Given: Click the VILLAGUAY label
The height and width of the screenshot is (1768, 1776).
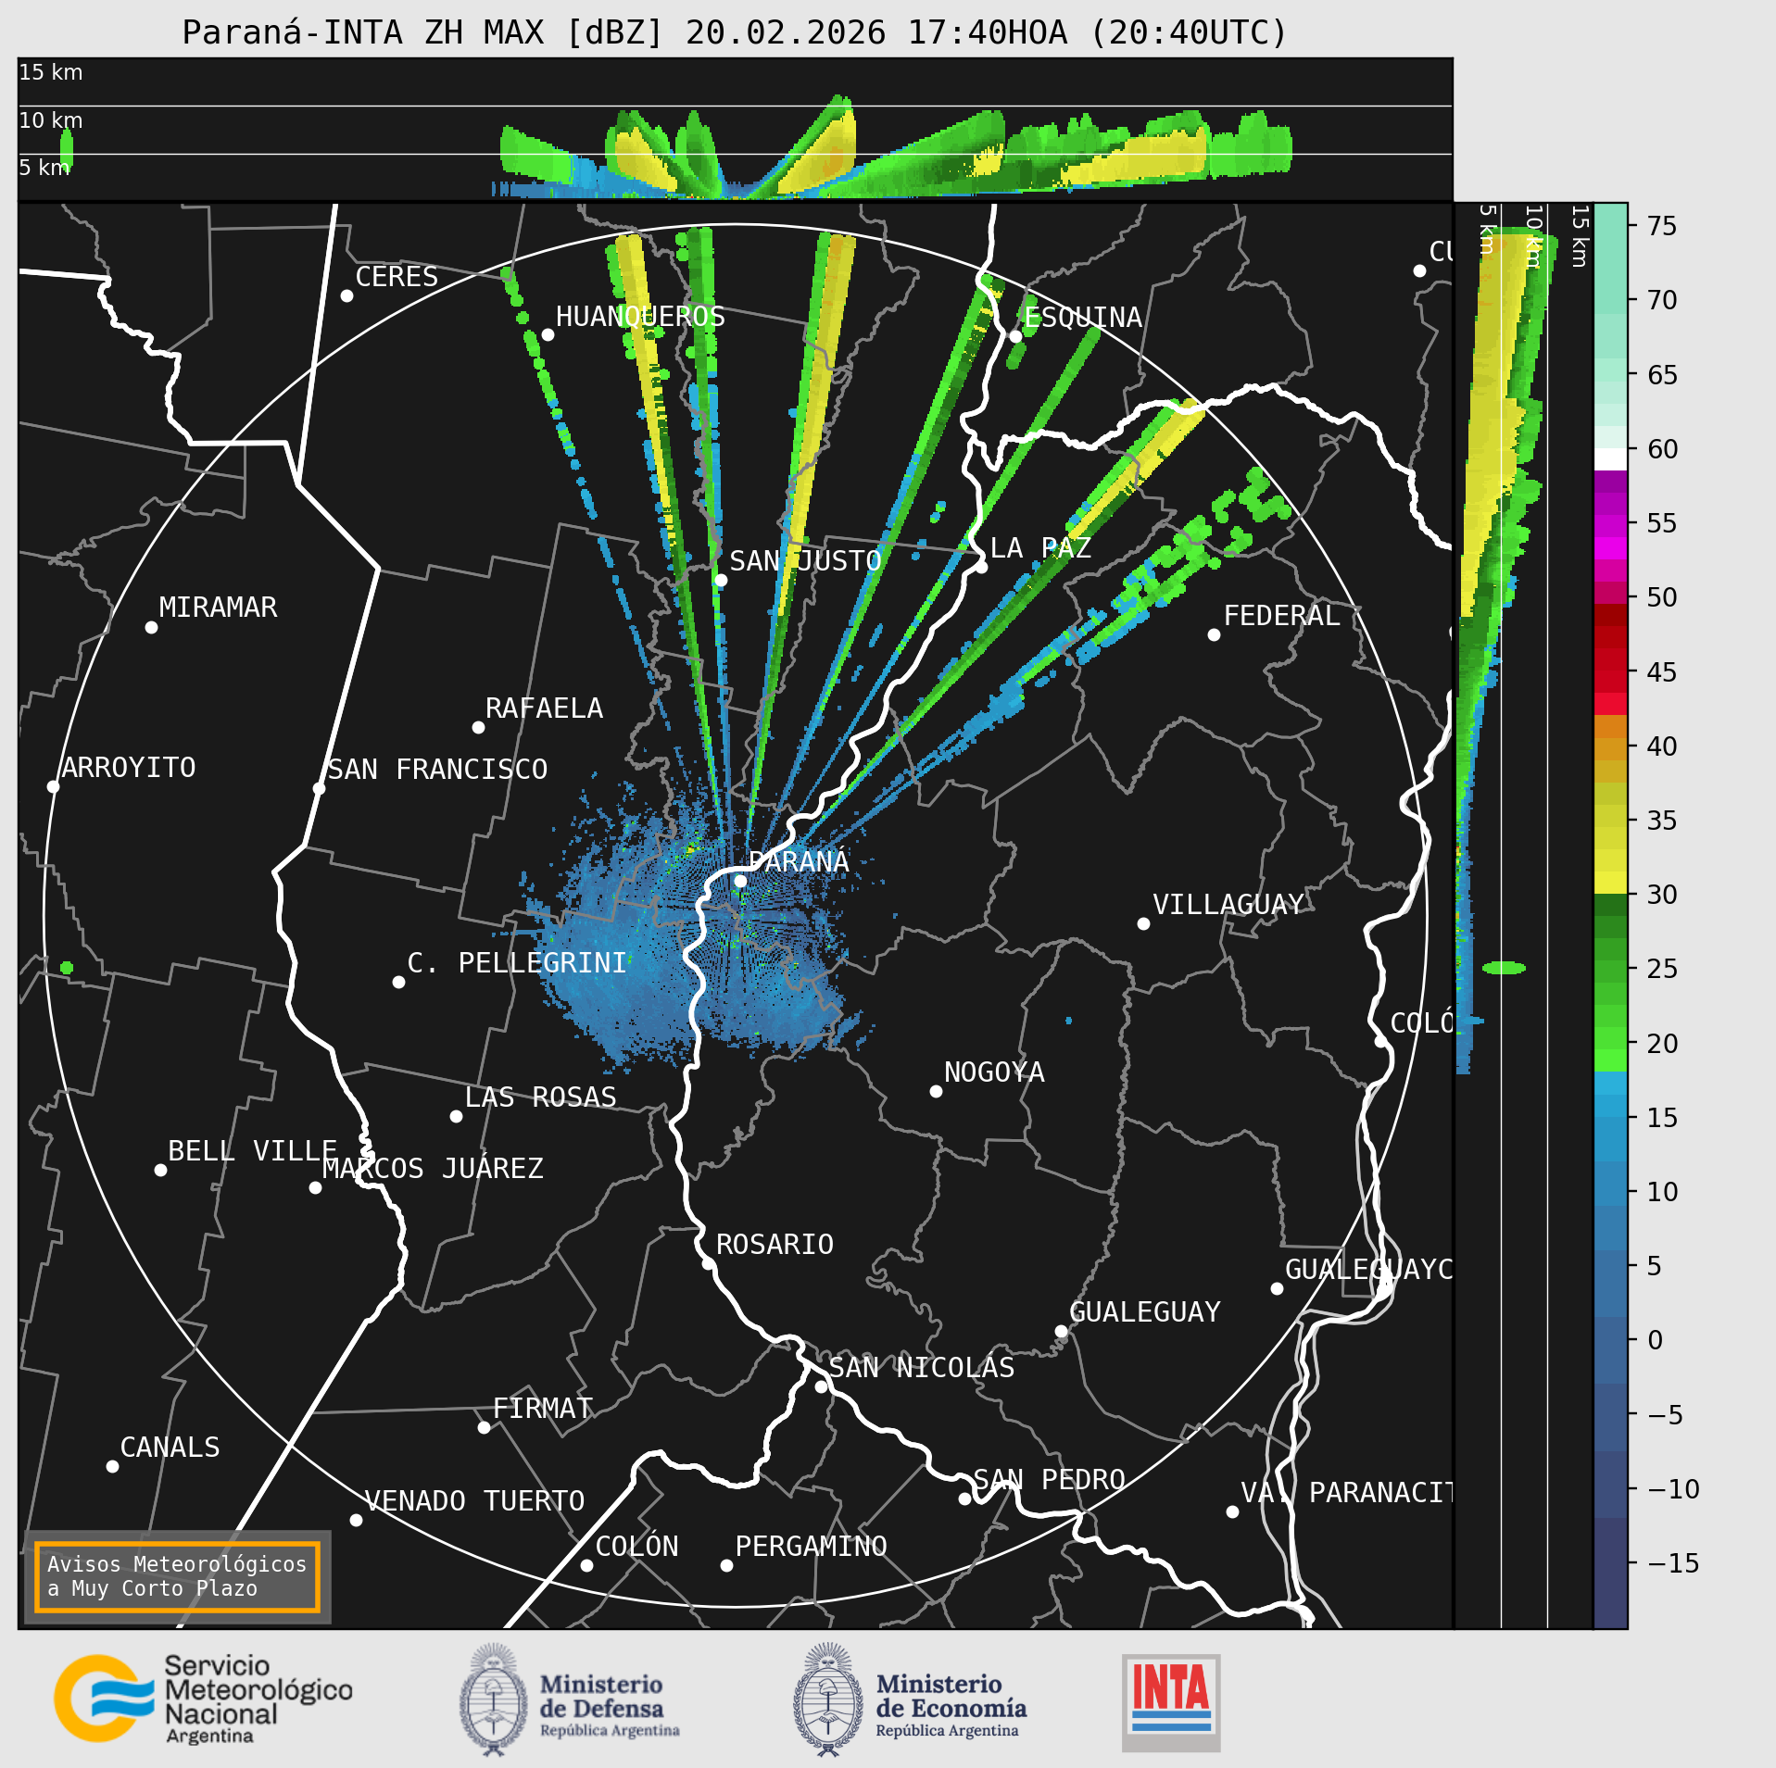Looking at the screenshot, I should (x=1228, y=905).
